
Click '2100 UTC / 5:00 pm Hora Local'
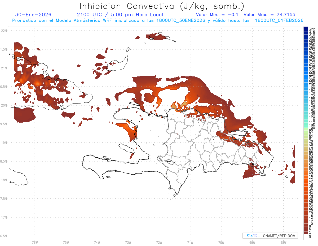tap(120, 15)
